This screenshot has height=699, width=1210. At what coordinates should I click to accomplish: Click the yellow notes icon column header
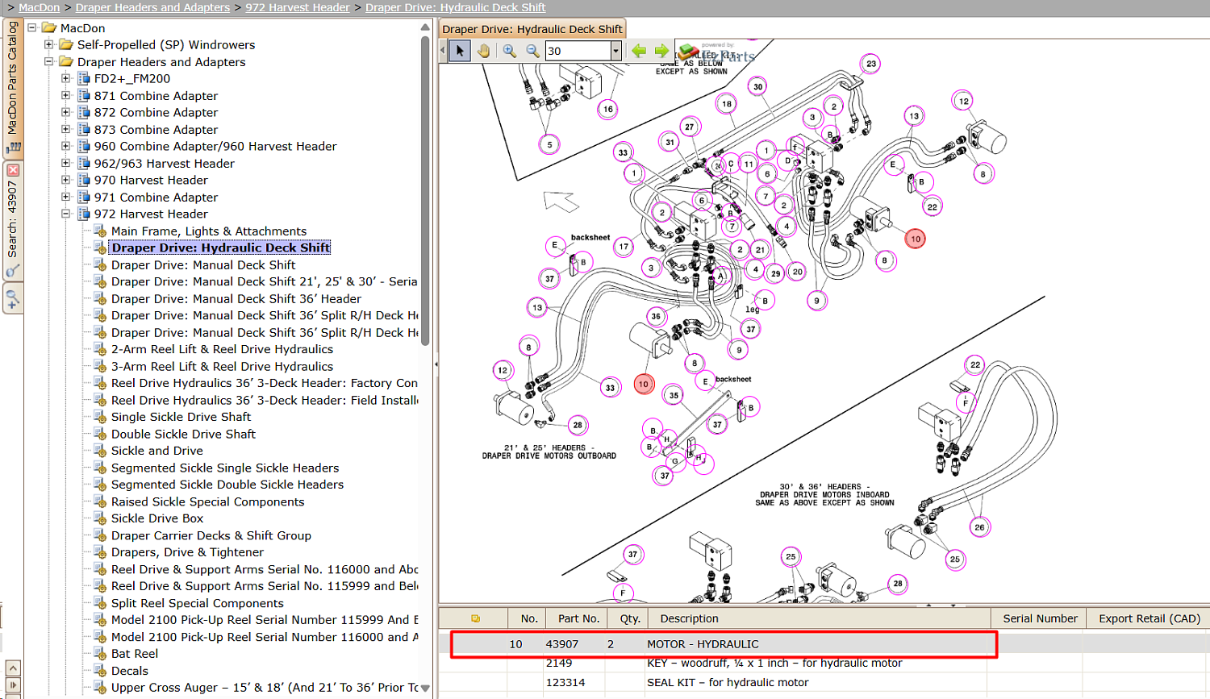pos(475,618)
